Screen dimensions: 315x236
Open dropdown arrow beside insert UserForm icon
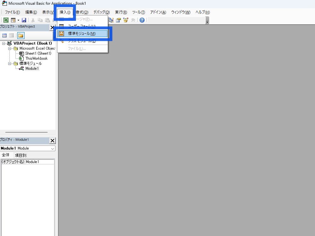click(x=18, y=20)
